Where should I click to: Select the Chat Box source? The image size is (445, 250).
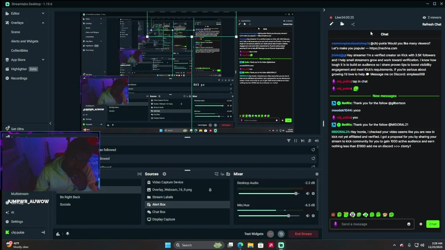tap(187, 212)
